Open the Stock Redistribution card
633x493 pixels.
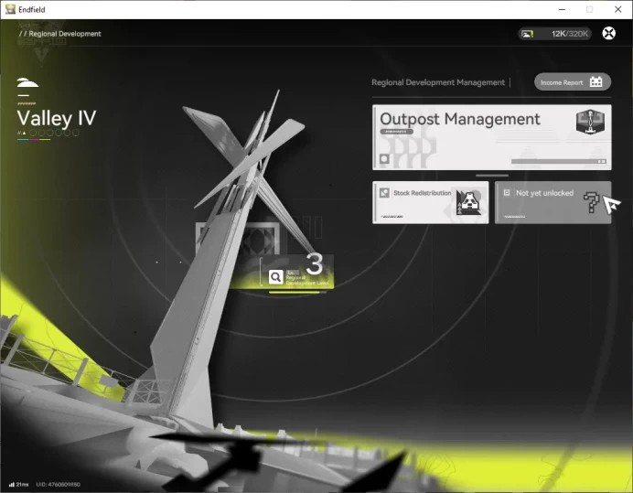coord(430,202)
